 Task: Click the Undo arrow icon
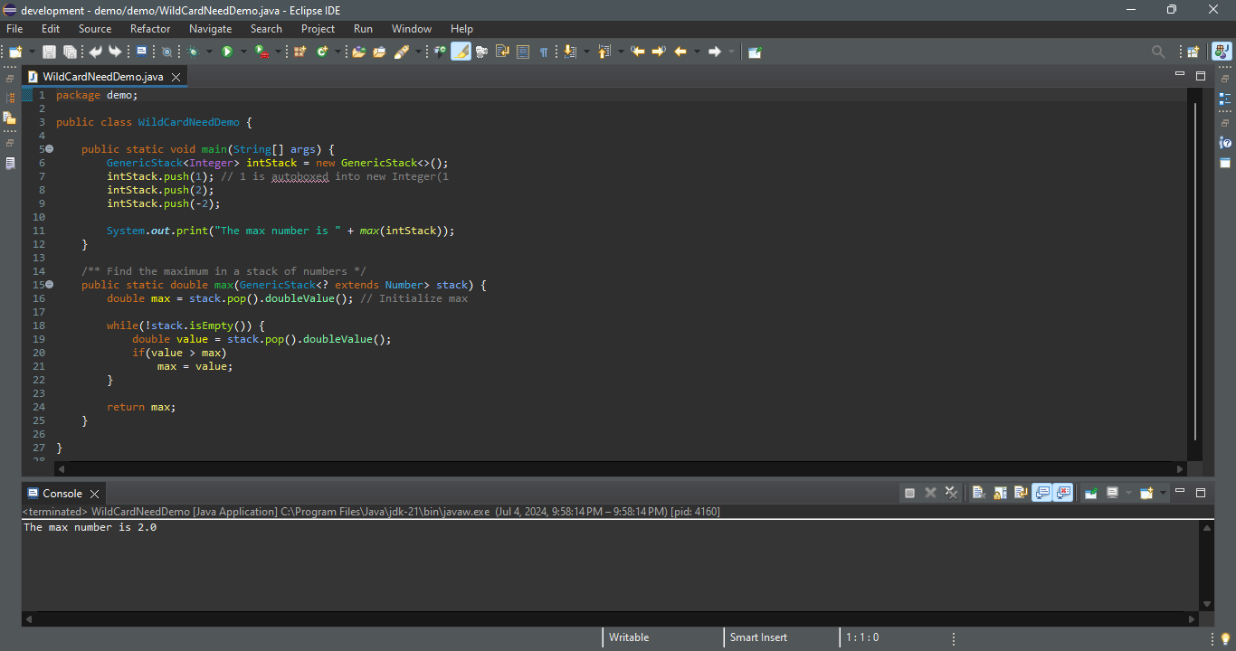(95, 52)
